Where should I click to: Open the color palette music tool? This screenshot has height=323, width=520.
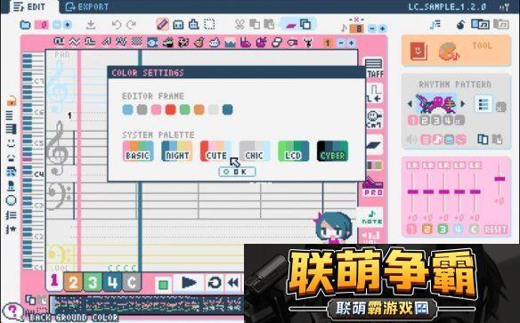[x=449, y=52]
